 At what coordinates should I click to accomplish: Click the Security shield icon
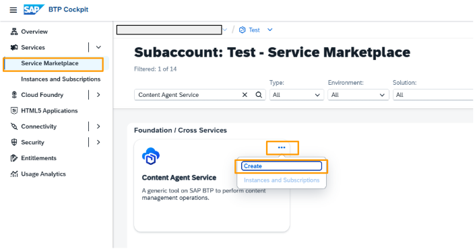tap(14, 142)
